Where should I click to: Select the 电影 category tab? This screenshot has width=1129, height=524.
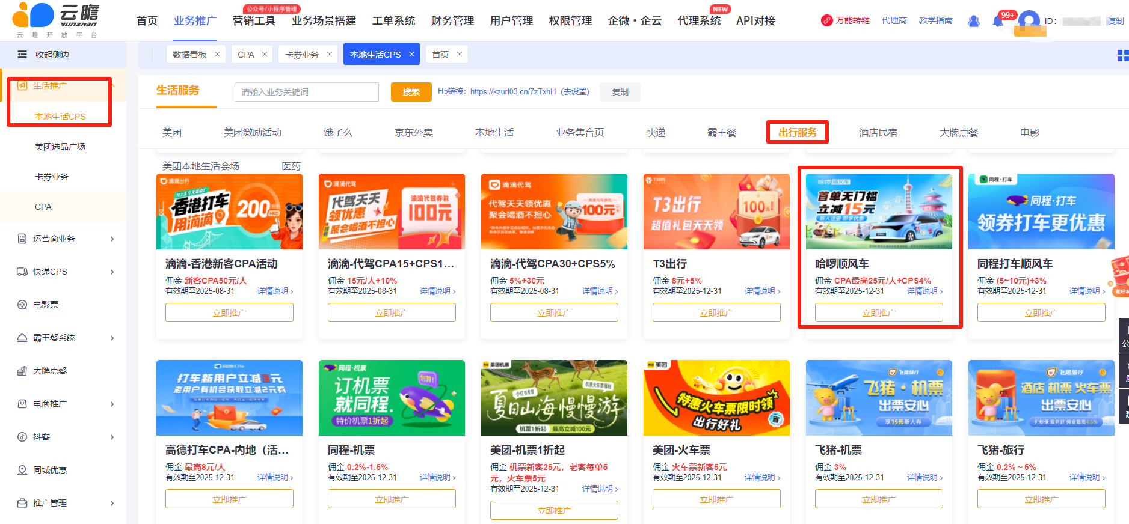click(x=1030, y=132)
